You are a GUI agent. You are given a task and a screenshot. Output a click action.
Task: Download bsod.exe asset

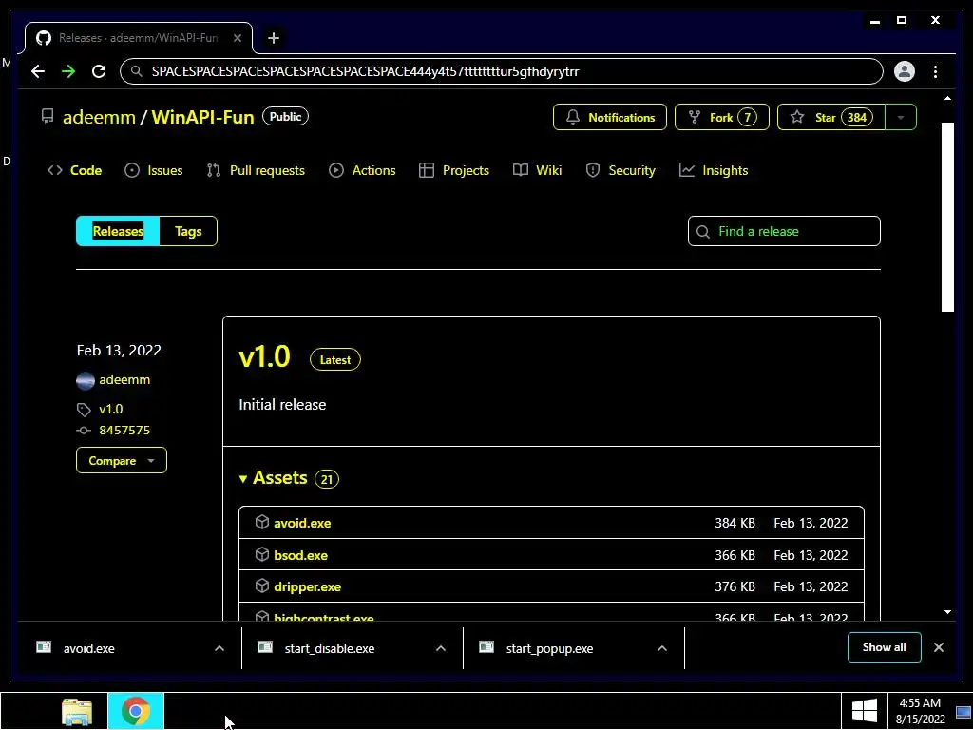coord(300,555)
